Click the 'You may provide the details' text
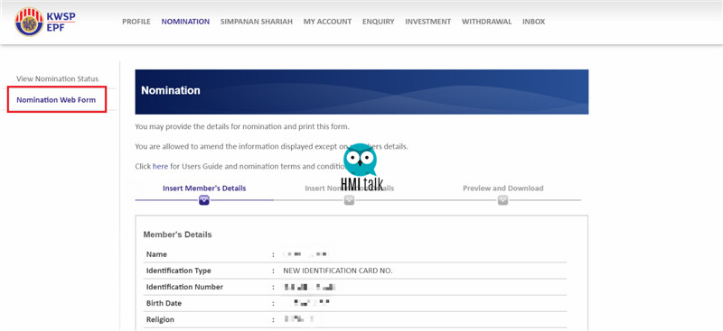 [x=242, y=126]
